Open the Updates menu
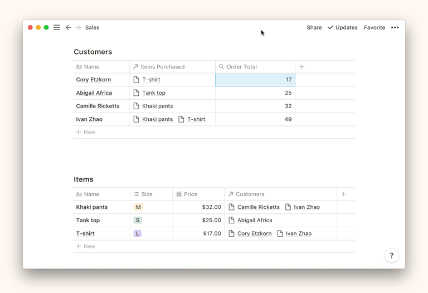 coord(343,27)
